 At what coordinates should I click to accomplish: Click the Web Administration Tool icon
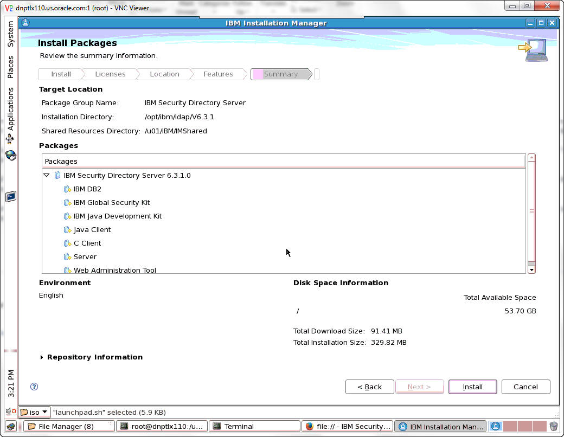pyautogui.click(x=67, y=270)
